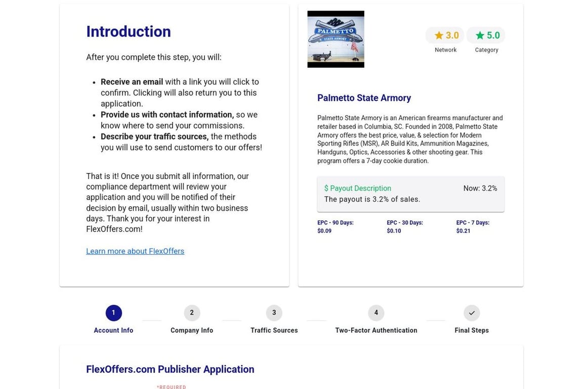Viewport: 583px width, 389px height.
Task: Open the Learn more about FlexOffers link
Action: (x=135, y=251)
